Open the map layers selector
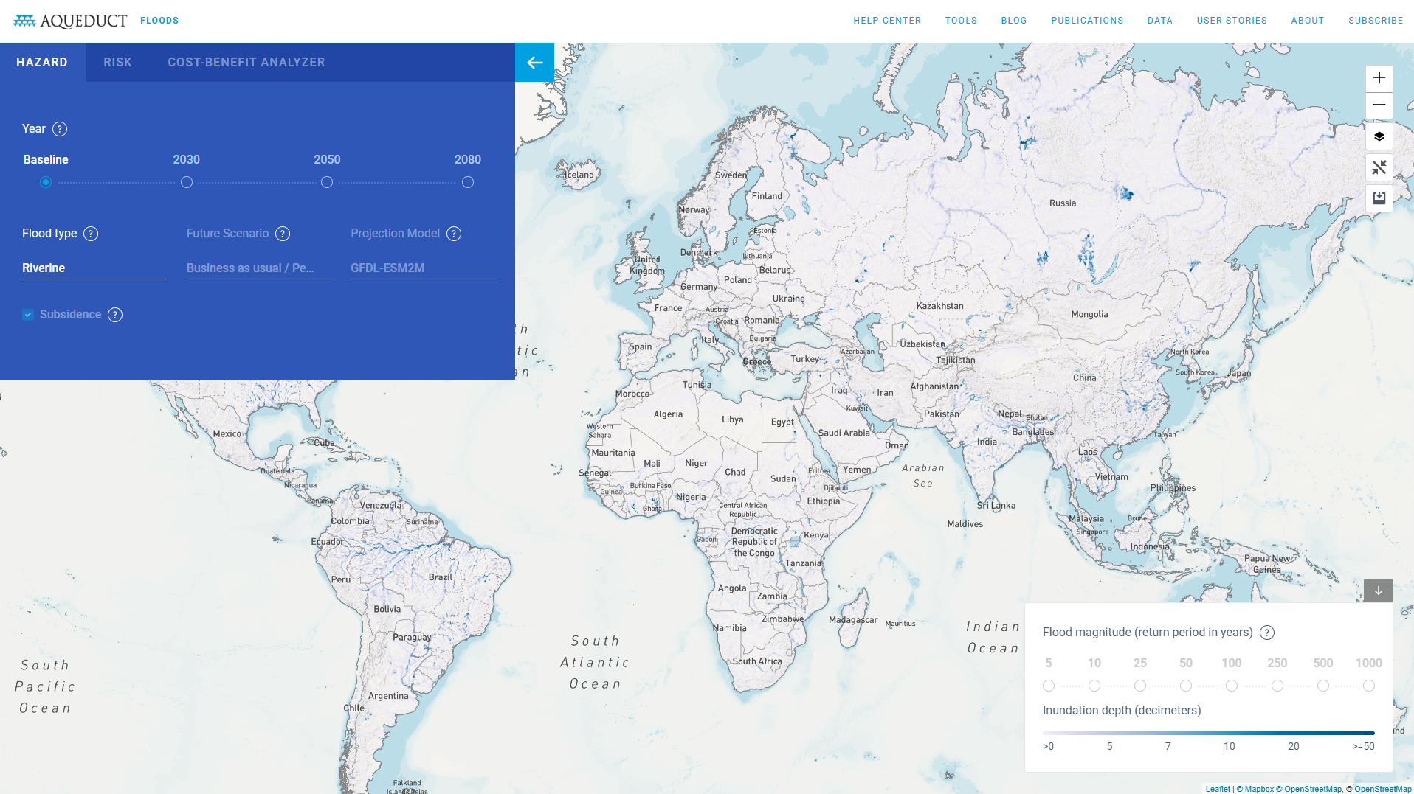Screen dimensions: 1414x794 [1379, 136]
